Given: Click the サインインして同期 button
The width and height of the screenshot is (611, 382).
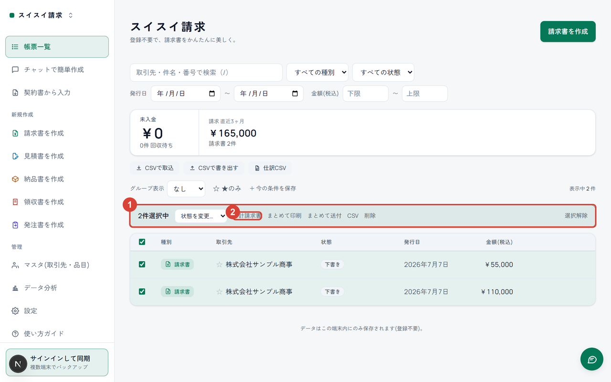Looking at the screenshot, I should click(57, 362).
